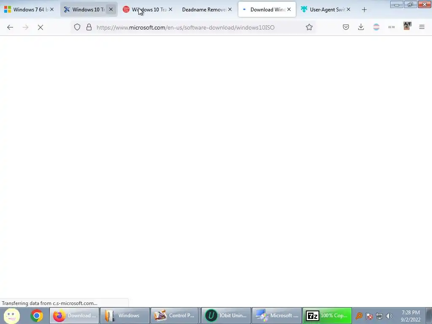Open the network tray icon
The image size is (432, 324).
tap(379, 316)
